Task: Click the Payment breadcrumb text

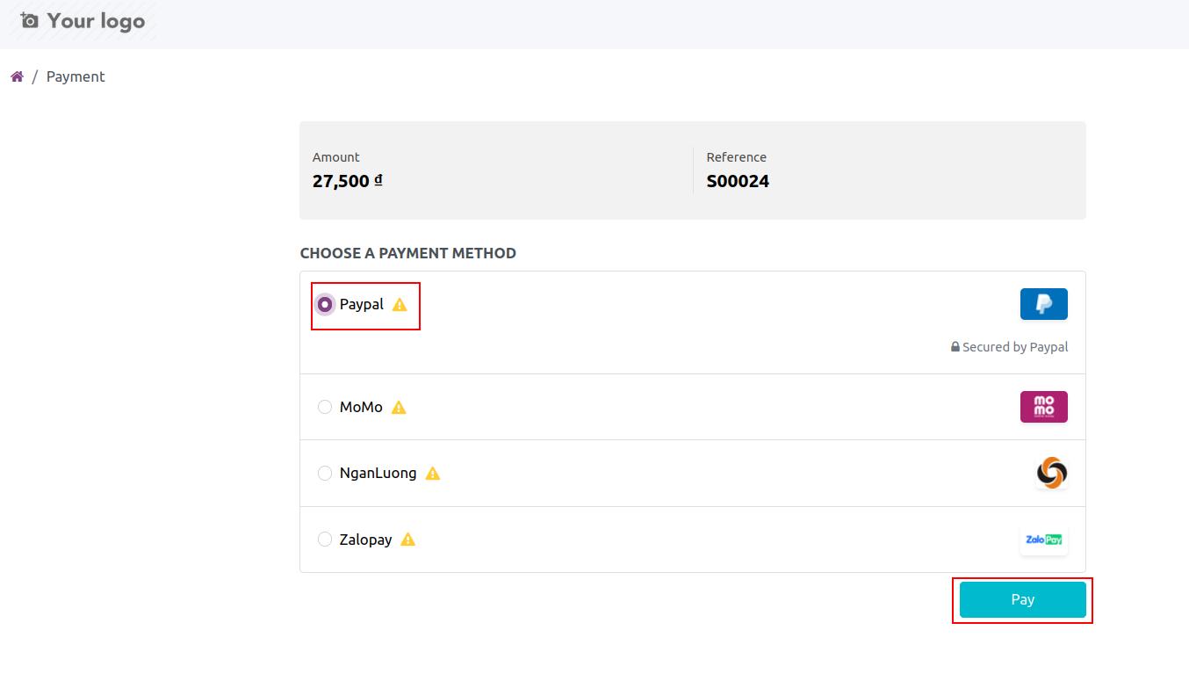Action: [x=76, y=76]
